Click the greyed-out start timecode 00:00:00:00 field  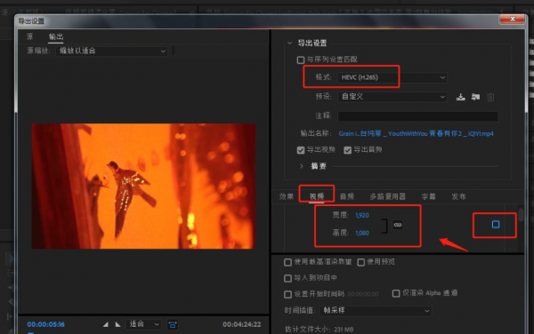click(x=363, y=294)
